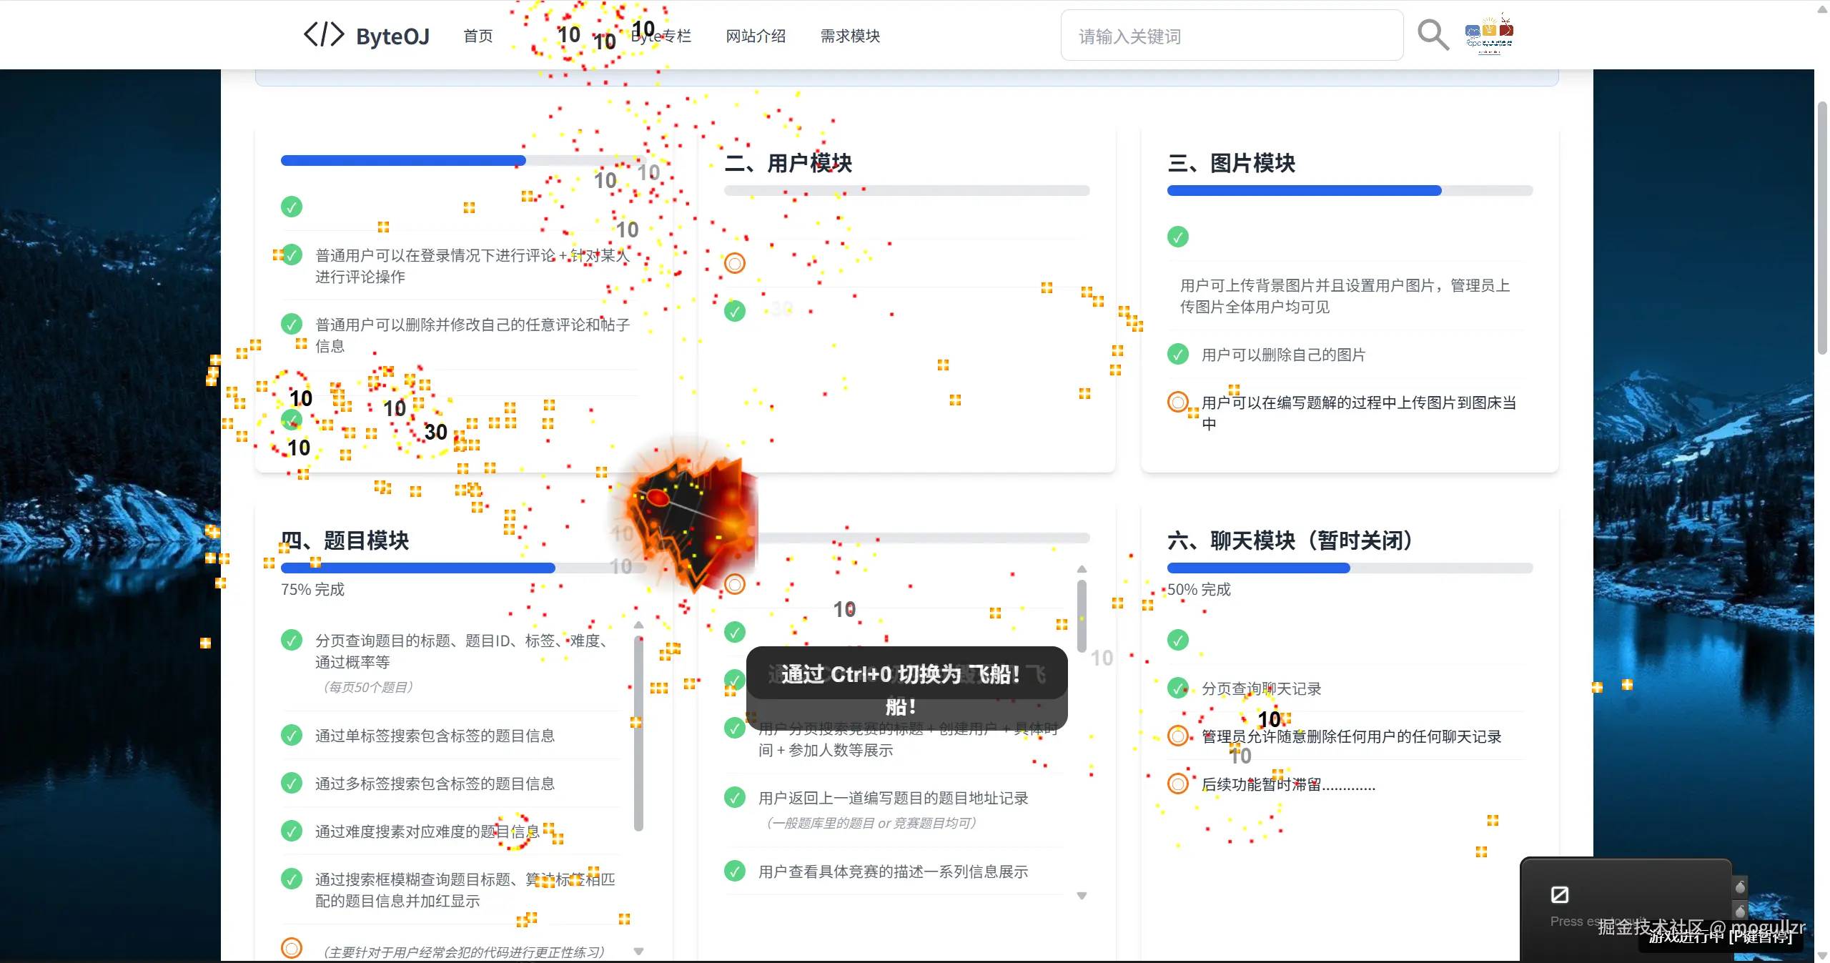
Task: Toggle the circle next to 后续功能暂时滞留
Action: (x=1177, y=784)
